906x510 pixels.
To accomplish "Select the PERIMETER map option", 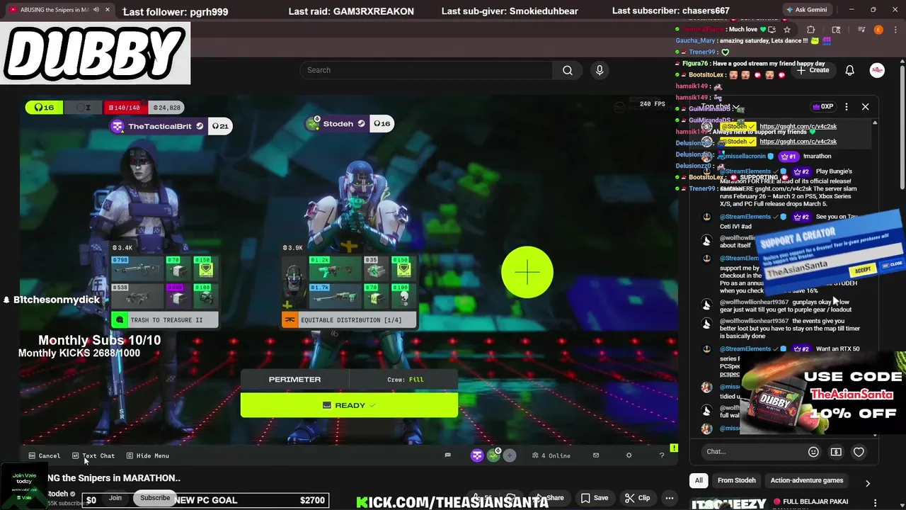I will 294,380.
